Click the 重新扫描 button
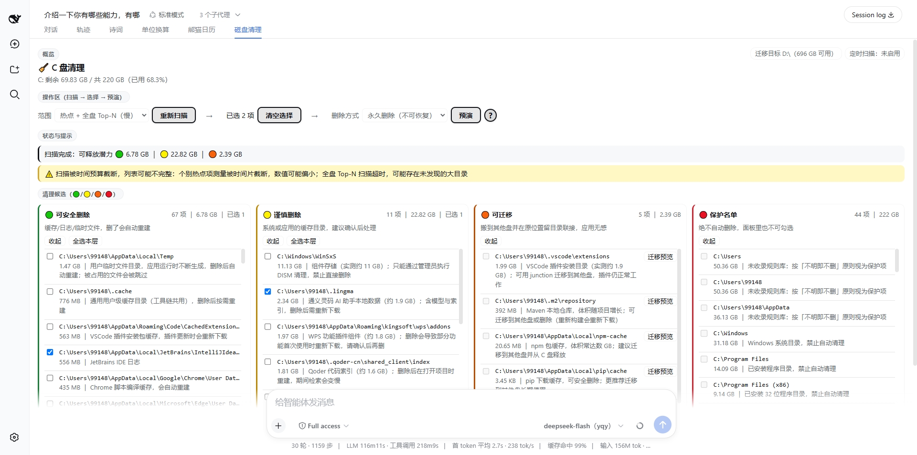 click(x=174, y=116)
